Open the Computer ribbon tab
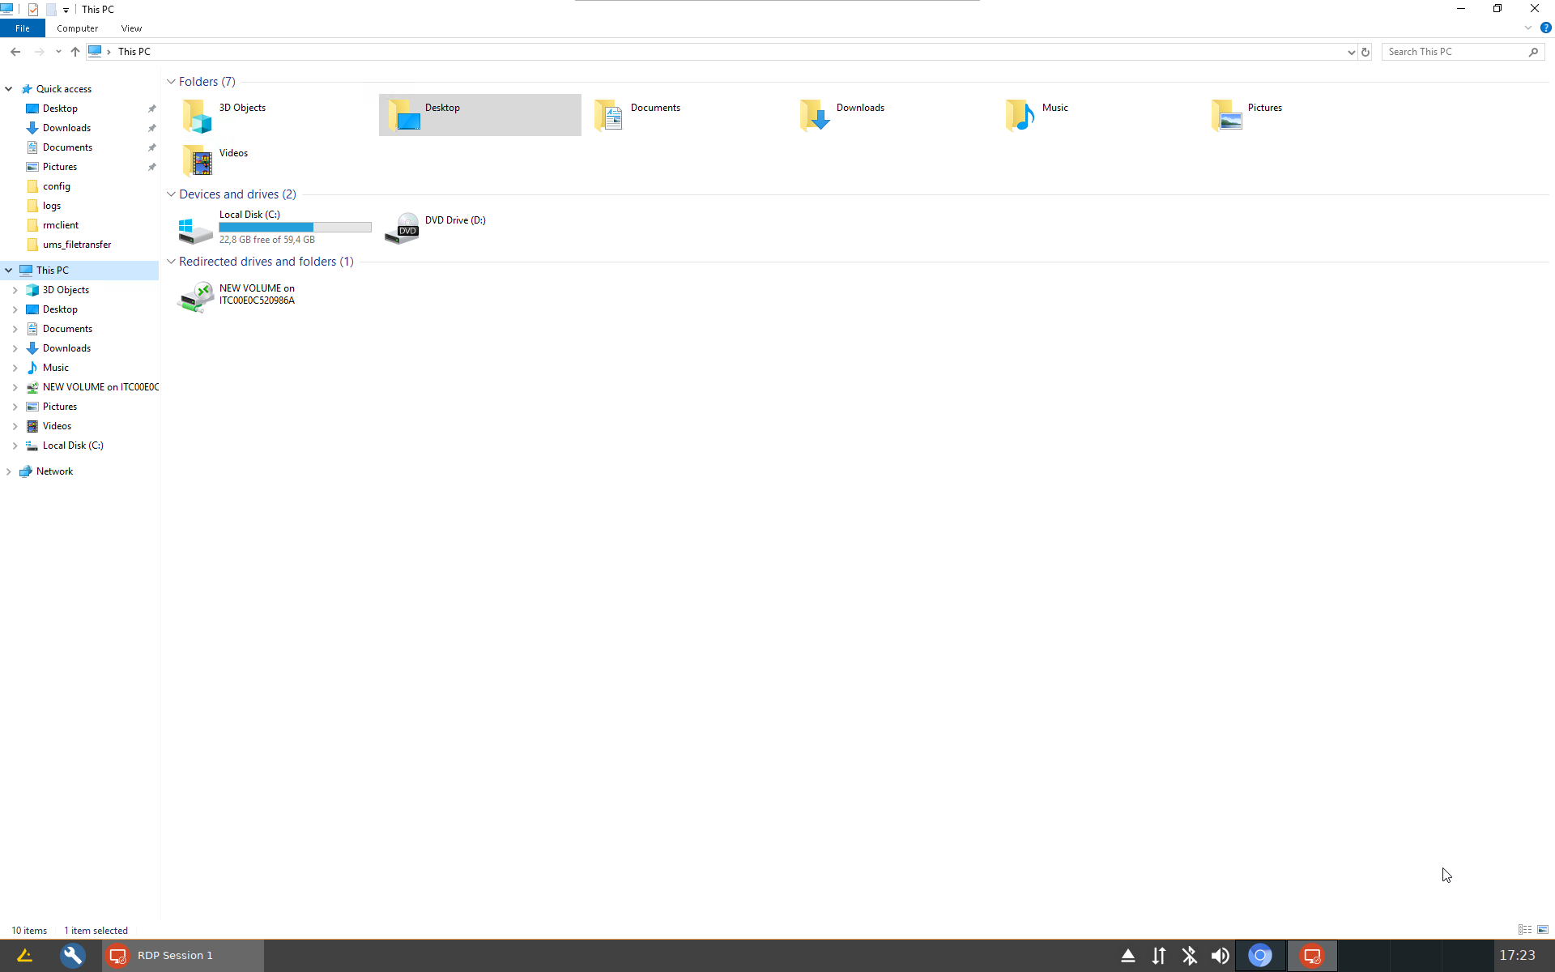 (x=77, y=28)
